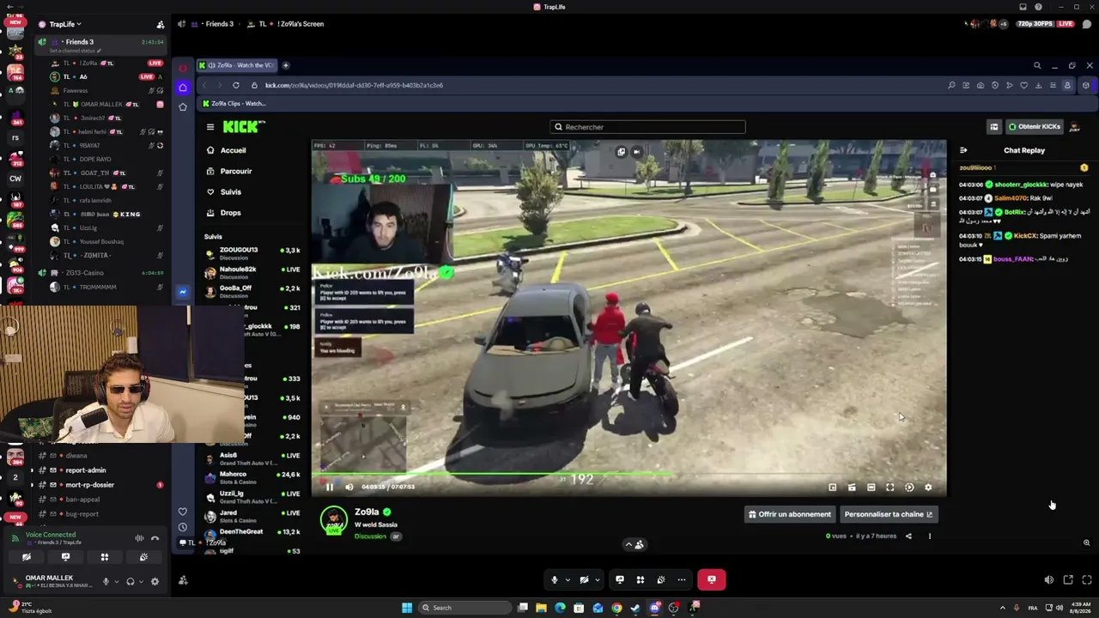Open Kick video player settings gear
This screenshot has height=618, width=1099.
click(928, 488)
